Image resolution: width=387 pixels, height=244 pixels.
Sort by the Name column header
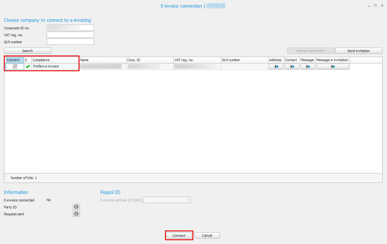point(102,60)
